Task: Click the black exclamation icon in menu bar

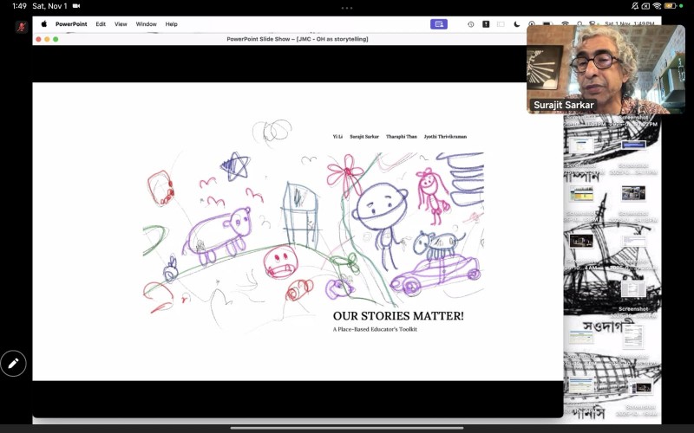Action: click(486, 24)
